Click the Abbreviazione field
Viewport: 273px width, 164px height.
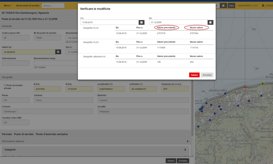click(16, 63)
